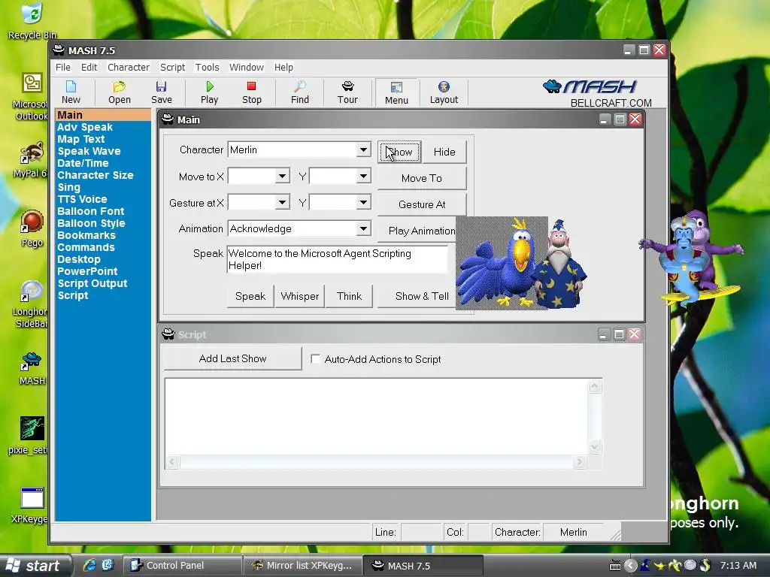770x577 pixels.
Task: Expand the Animation dropdown list
Action: pyautogui.click(x=363, y=228)
